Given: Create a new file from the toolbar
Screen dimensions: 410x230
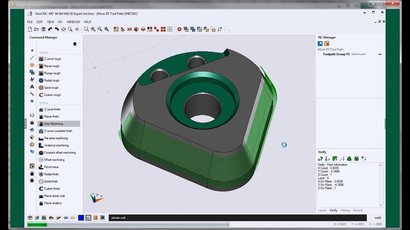Looking at the screenshot, I should click(30, 29).
